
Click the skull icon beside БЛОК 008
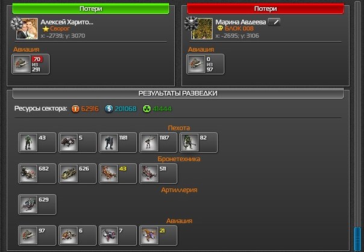click(x=220, y=28)
